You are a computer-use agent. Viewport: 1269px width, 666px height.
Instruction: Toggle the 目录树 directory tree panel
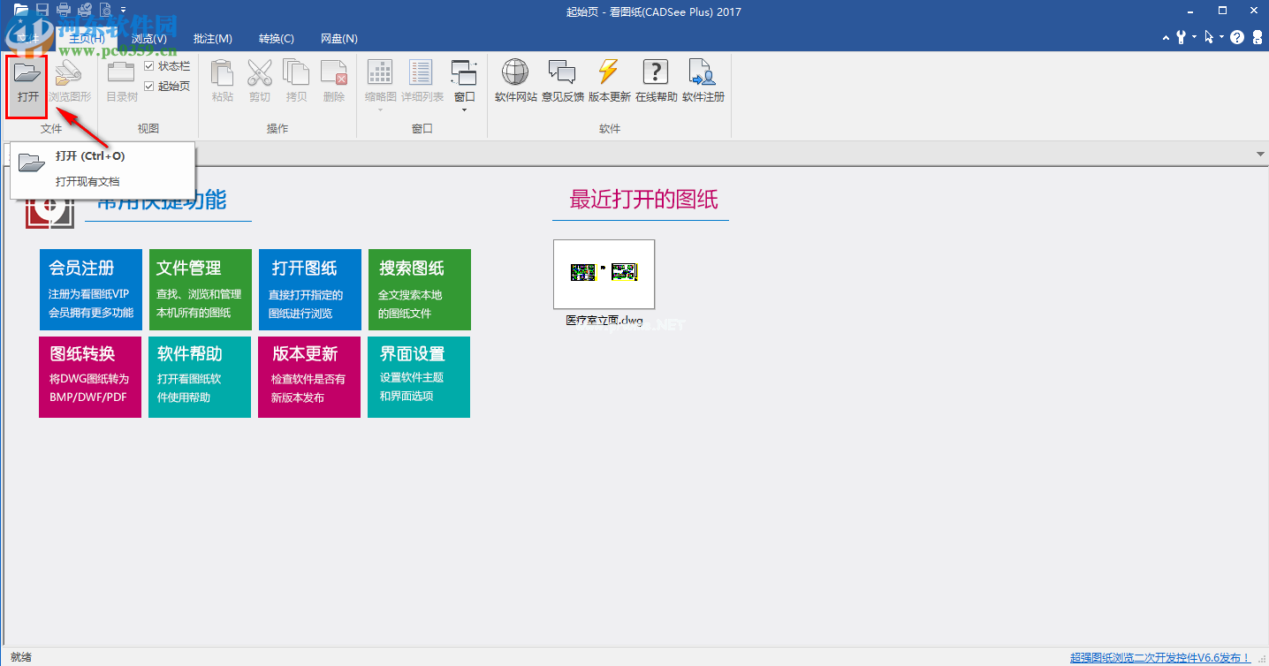click(122, 82)
